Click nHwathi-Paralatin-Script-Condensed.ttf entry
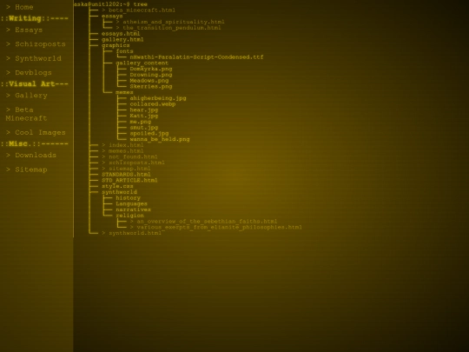 coord(196,57)
